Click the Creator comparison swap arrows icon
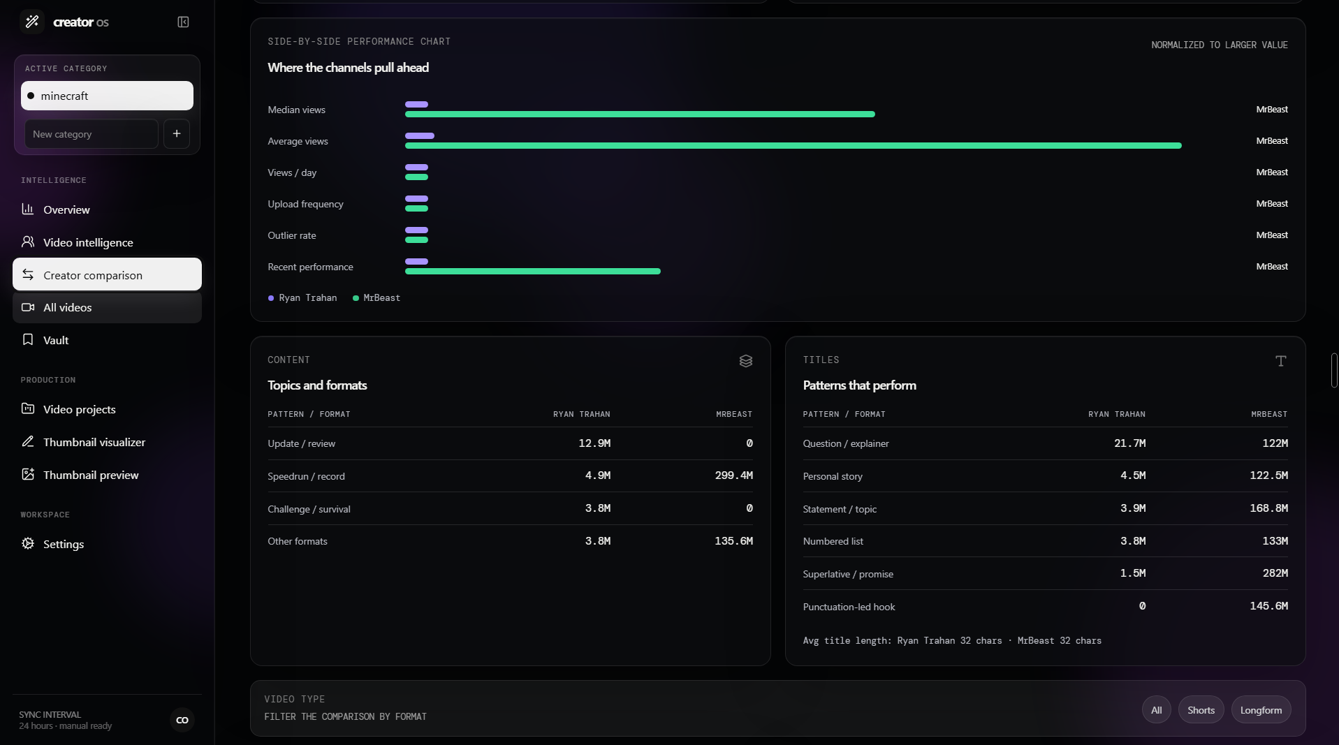Image resolution: width=1339 pixels, height=745 pixels. (x=28, y=274)
